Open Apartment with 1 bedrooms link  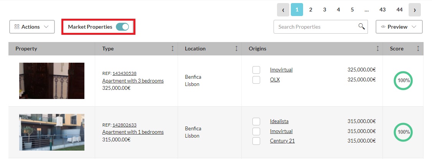(133, 132)
